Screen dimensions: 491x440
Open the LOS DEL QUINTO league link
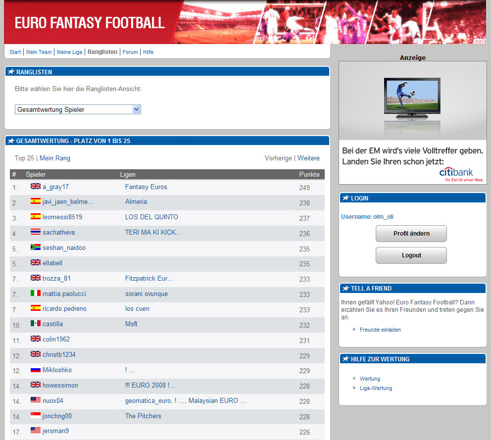click(151, 217)
